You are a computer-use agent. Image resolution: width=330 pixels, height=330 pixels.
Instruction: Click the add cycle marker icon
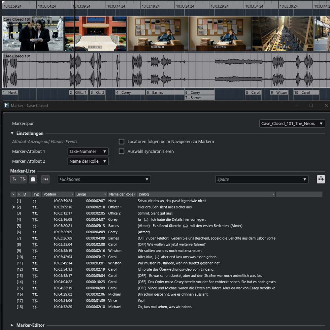[x=23, y=179]
